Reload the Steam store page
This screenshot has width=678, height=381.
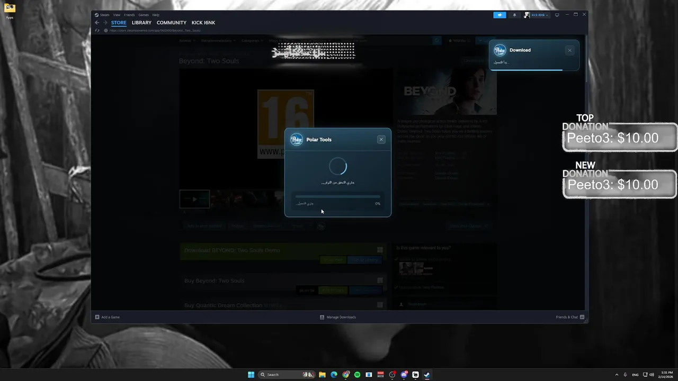pos(97,30)
